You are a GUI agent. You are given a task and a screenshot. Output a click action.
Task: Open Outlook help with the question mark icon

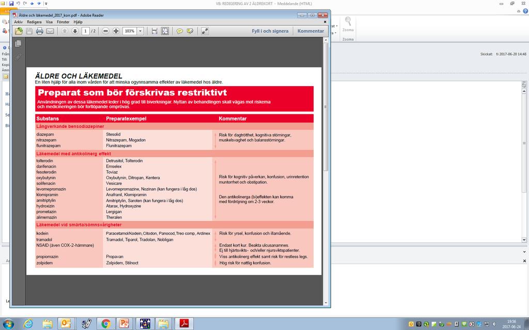[525, 11]
